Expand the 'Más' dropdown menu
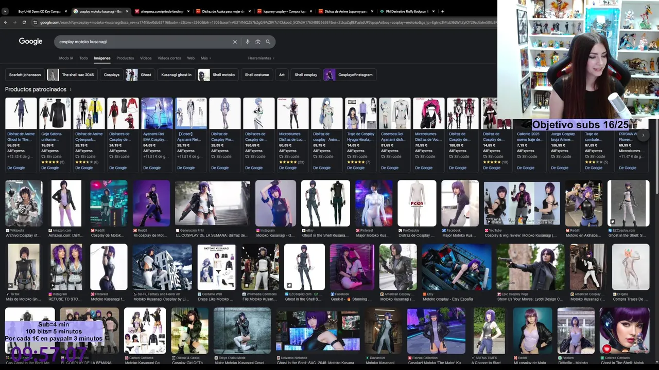This screenshot has width=659, height=370. coord(206,58)
